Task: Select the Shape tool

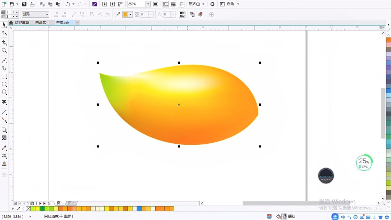Action: [4, 33]
